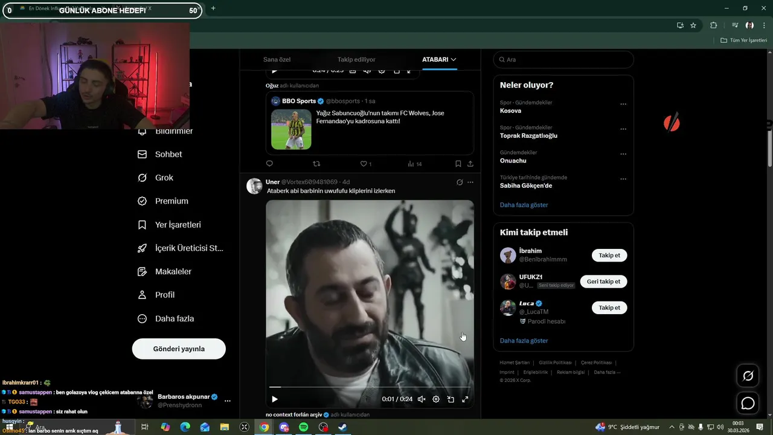Open Makaleler in the sidebar

(164, 271)
